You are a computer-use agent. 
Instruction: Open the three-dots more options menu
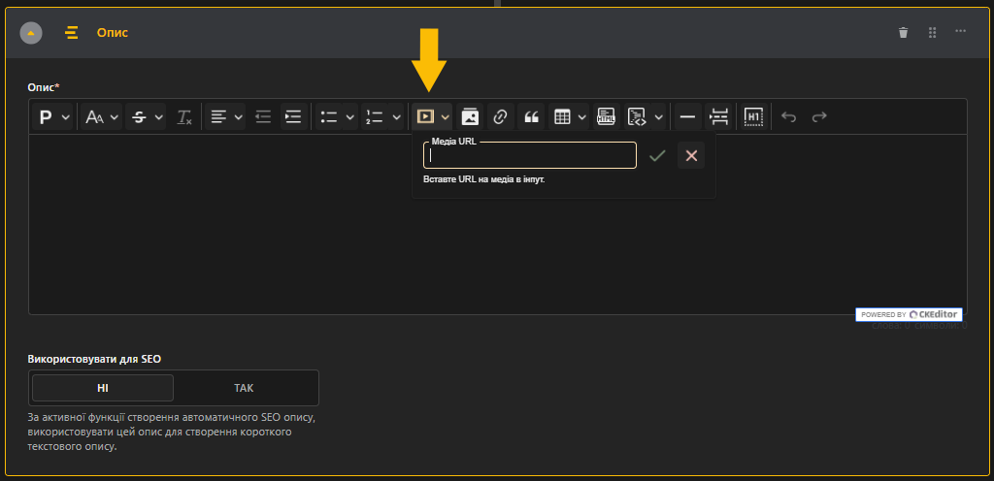point(960,32)
